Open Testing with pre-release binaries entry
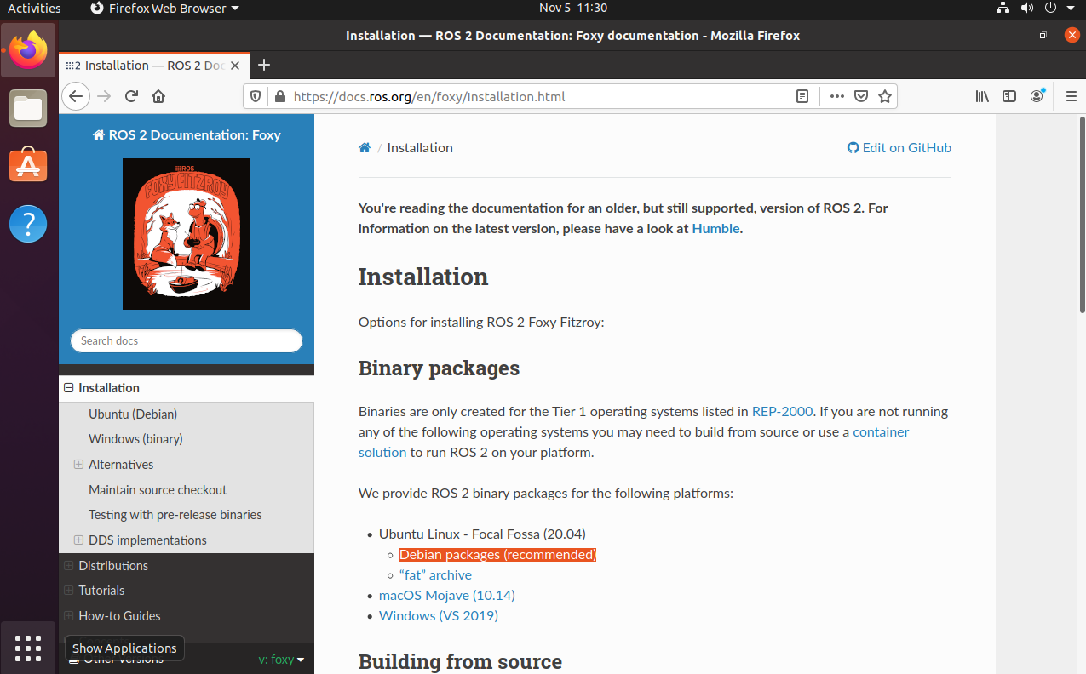Viewport: 1086px width, 674px height. point(175,514)
